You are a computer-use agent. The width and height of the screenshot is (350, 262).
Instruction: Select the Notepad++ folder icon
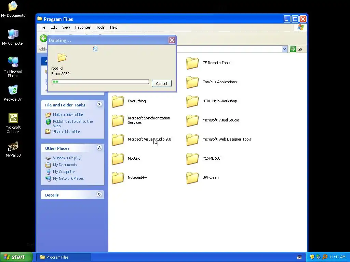coord(118,178)
